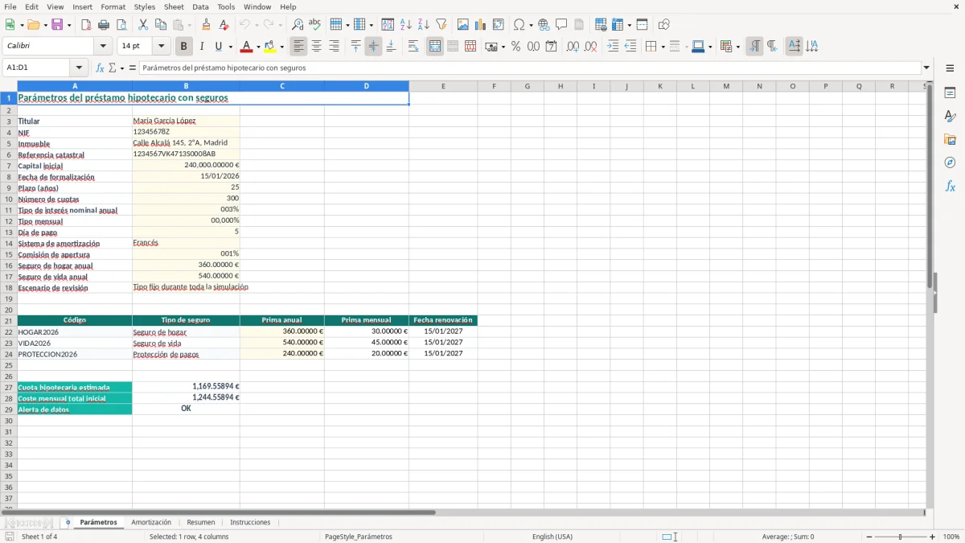
Task: Add a decimal place
Action: 573,47
